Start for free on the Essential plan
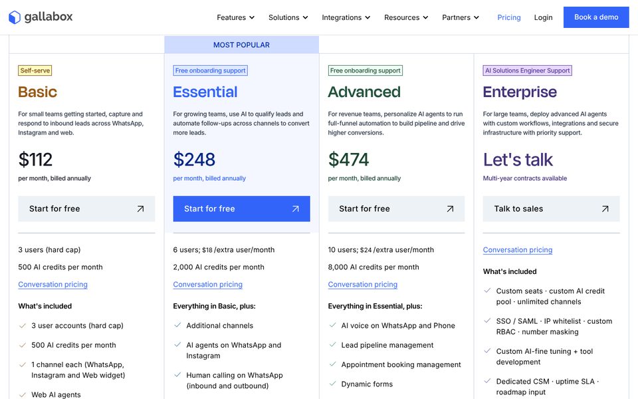 (242, 209)
